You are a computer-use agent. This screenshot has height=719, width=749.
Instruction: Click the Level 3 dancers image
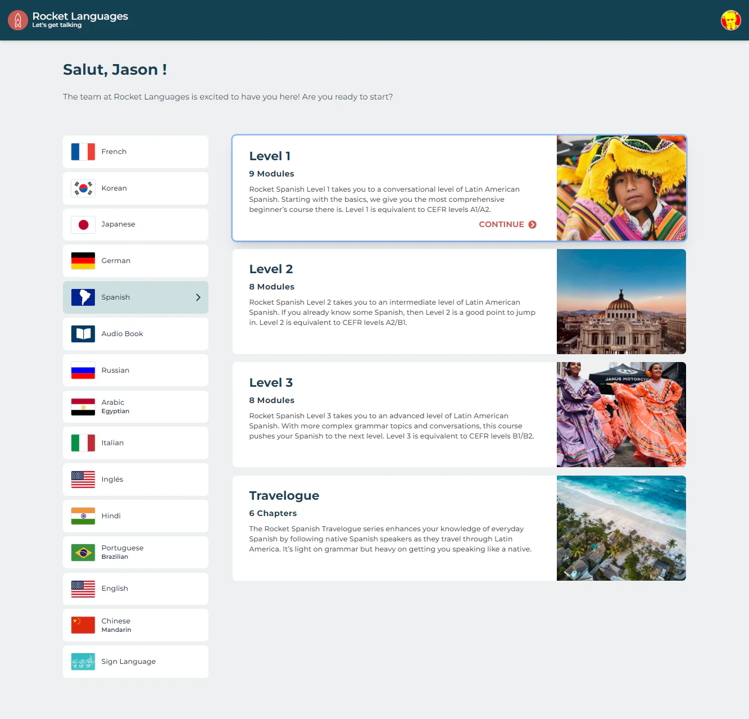pos(621,414)
